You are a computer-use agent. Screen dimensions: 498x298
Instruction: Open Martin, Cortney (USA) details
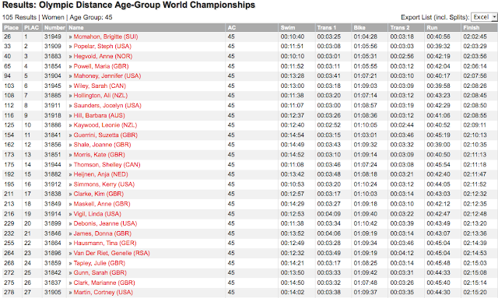[x=103, y=293]
